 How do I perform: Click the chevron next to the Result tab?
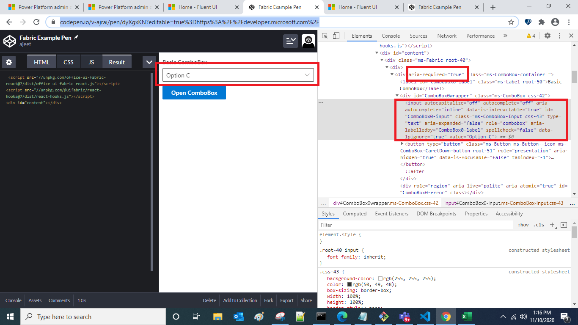tap(149, 61)
